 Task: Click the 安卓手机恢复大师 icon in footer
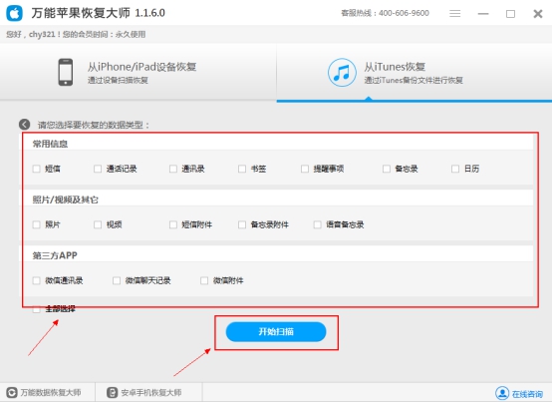click(112, 392)
